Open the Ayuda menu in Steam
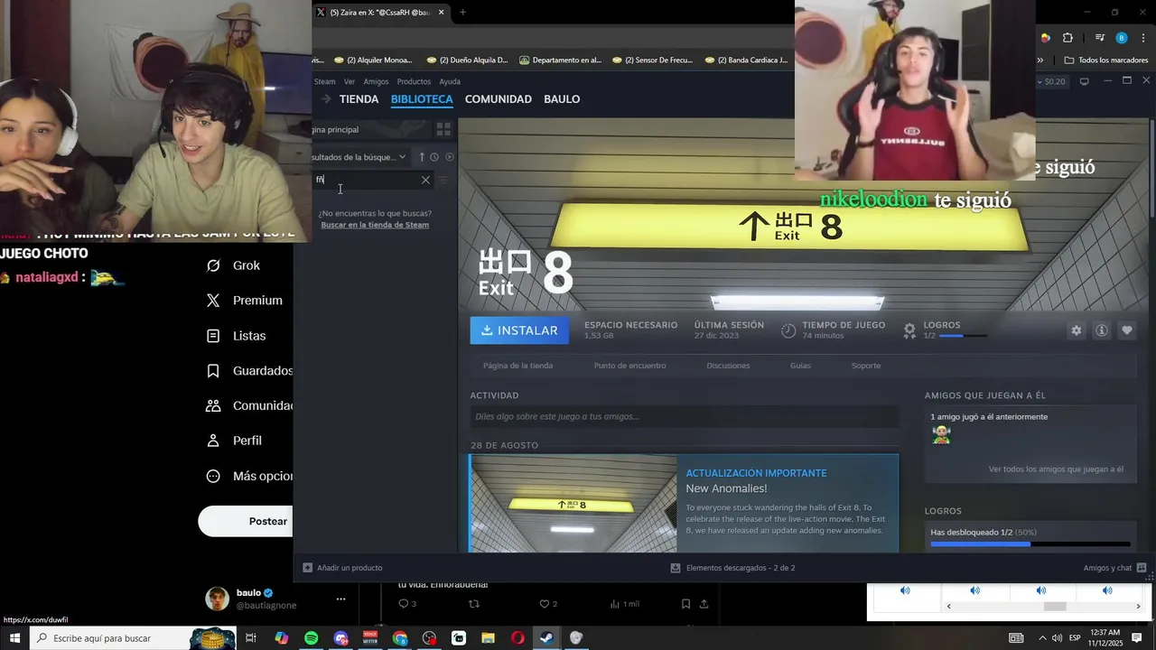 click(x=450, y=81)
